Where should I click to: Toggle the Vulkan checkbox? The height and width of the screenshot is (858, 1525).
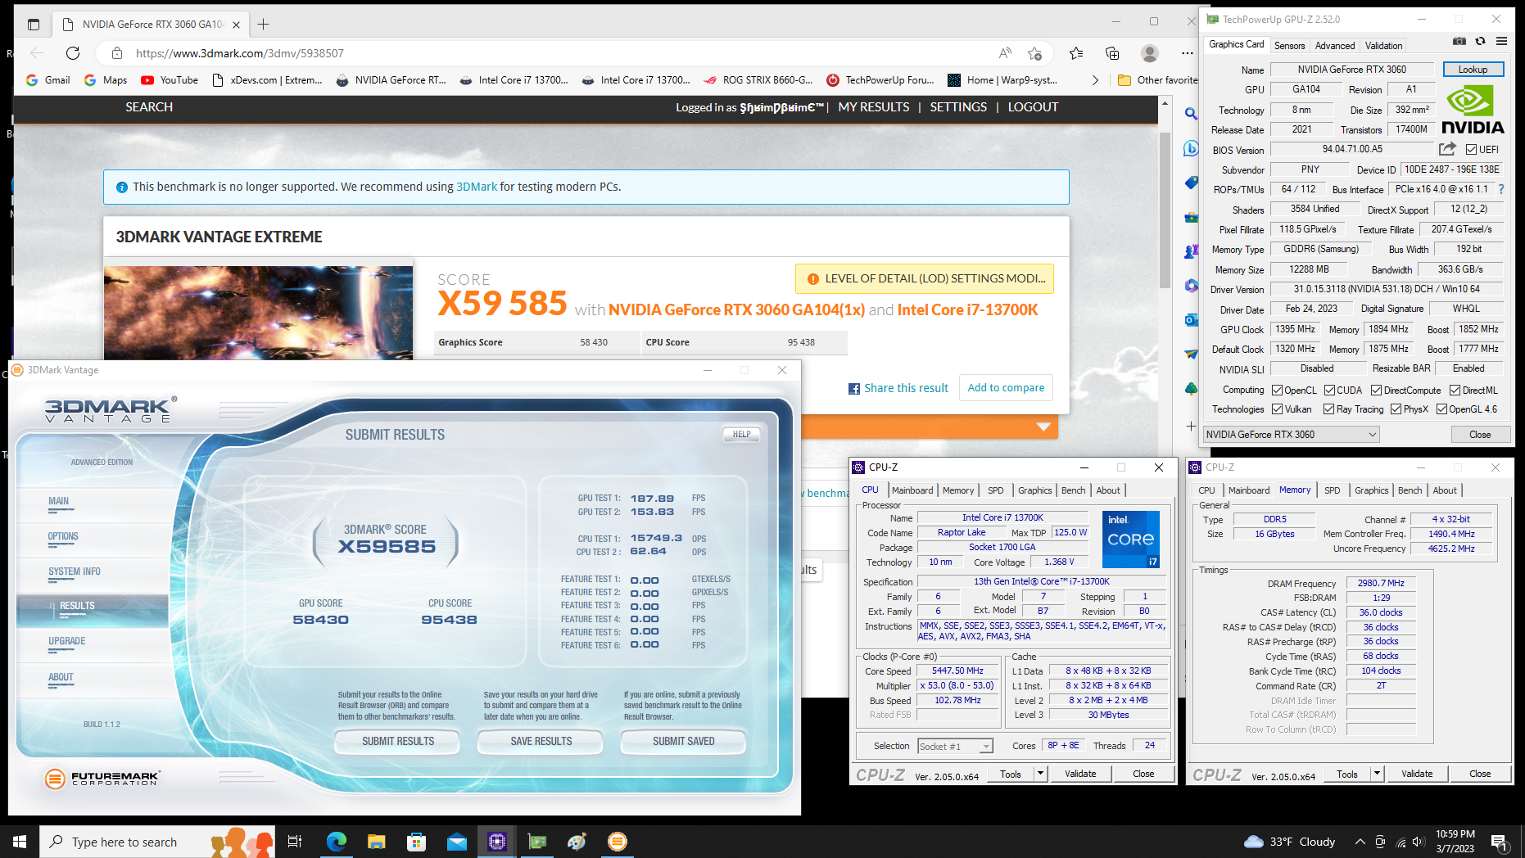(1277, 409)
